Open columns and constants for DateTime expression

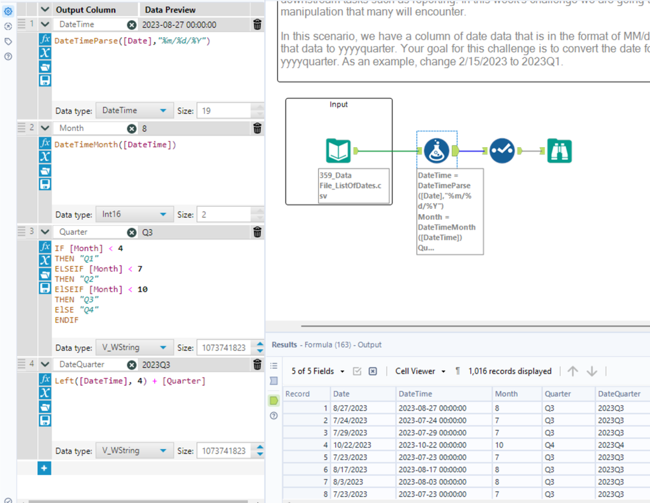pyautogui.click(x=45, y=53)
